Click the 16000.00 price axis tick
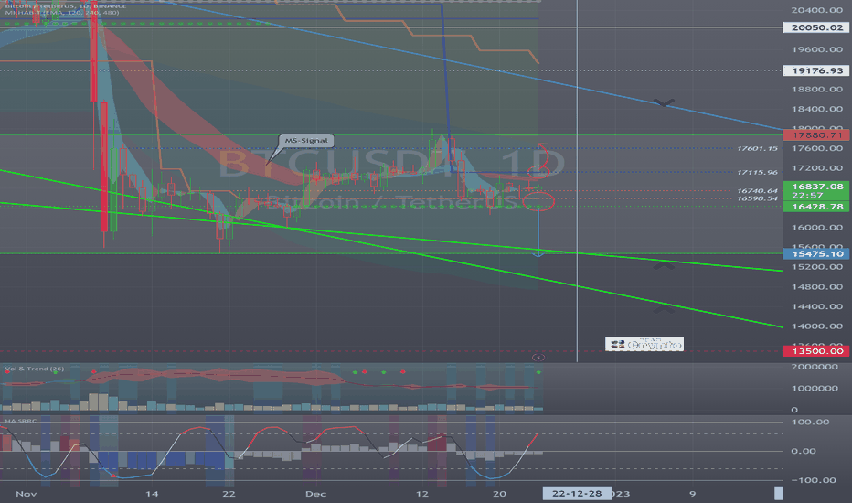This screenshot has width=852, height=503. 816,228
